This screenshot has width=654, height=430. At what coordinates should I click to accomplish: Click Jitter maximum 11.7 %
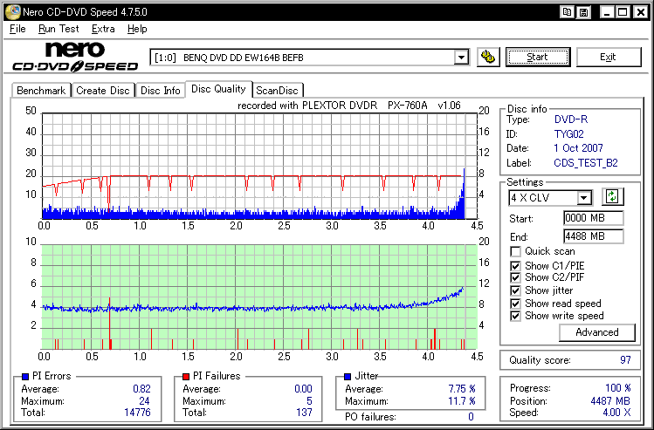pos(462,401)
